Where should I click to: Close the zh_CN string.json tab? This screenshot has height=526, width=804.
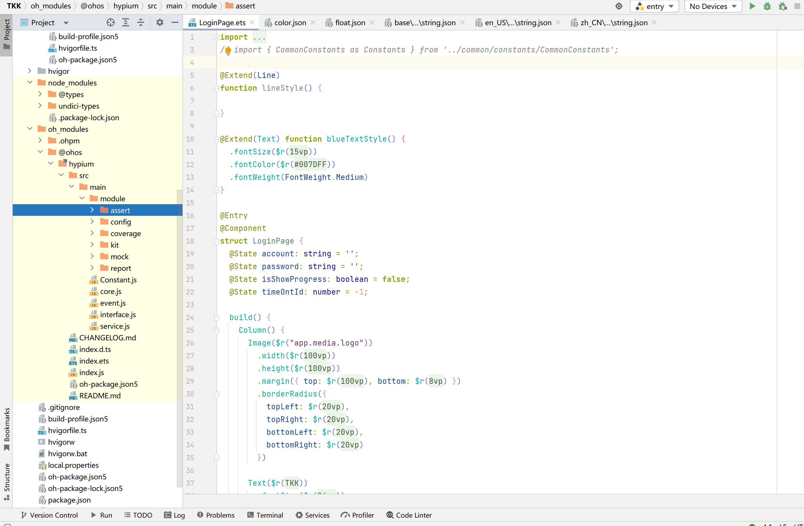tap(654, 22)
